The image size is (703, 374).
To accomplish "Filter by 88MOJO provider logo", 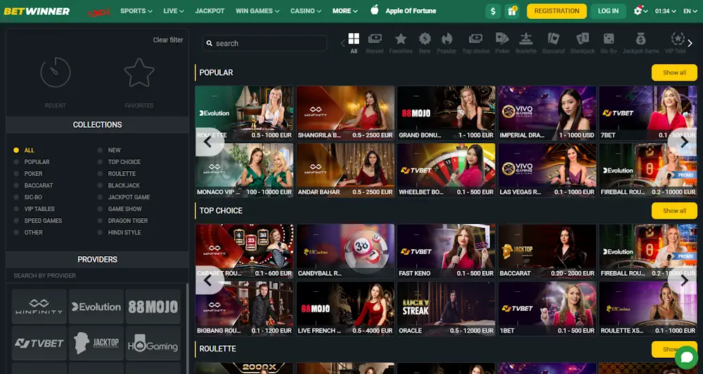I will pyautogui.click(x=153, y=307).
